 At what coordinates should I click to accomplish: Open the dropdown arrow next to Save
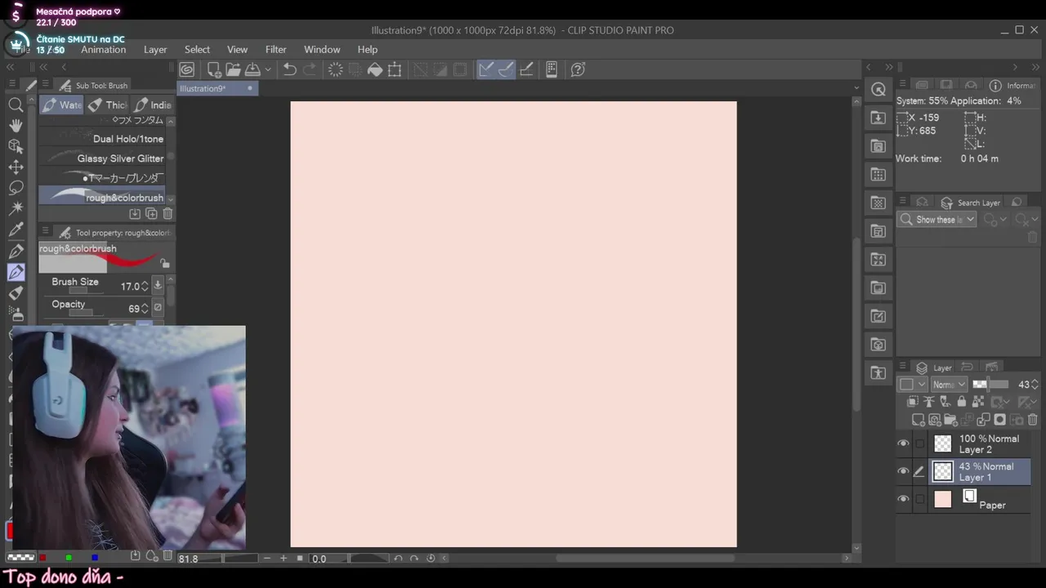(x=267, y=69)
